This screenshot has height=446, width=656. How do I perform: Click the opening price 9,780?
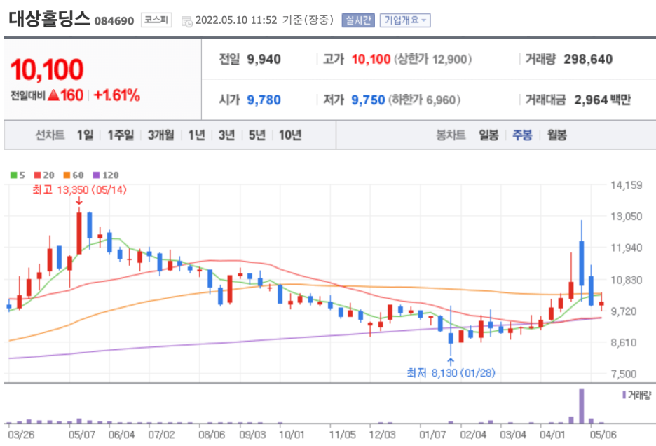(264, 100)
